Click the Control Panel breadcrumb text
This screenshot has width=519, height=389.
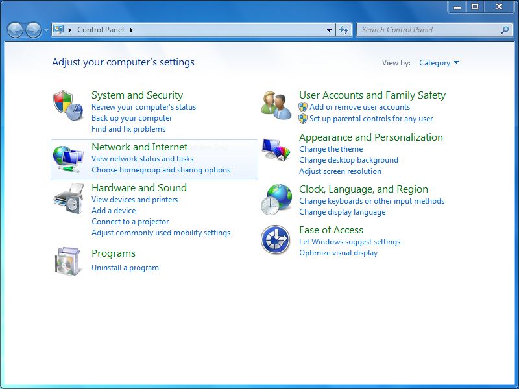coord(101,30)
